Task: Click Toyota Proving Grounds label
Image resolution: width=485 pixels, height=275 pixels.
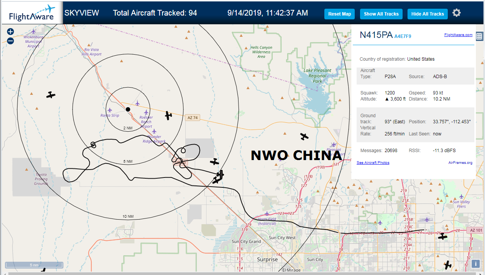Action: [x=41, y=179]
